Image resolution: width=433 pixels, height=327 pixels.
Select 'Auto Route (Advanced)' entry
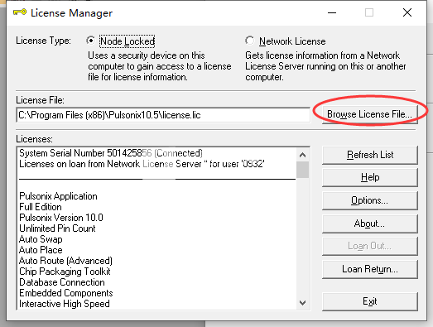click(x=65, y=261)
